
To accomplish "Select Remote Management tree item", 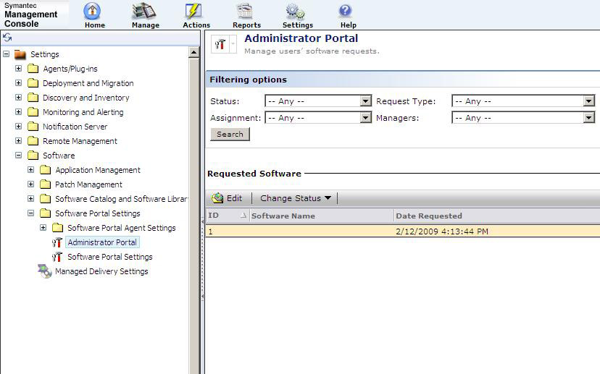I will click(x=80, y=141).
